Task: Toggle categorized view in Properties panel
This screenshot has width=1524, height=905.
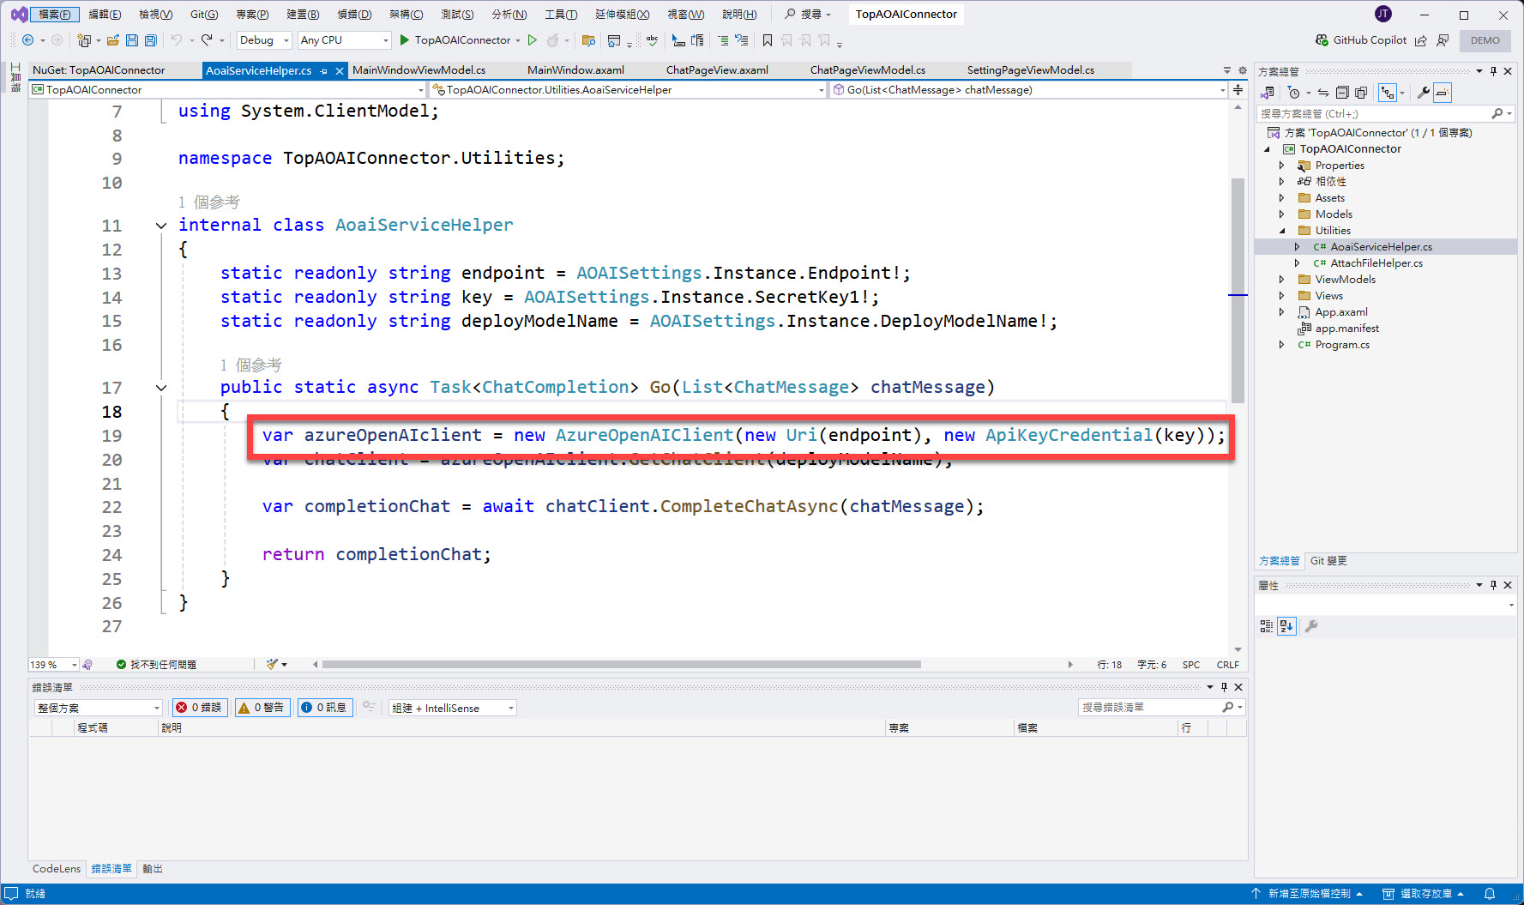Action: [x=1267, y=626]
